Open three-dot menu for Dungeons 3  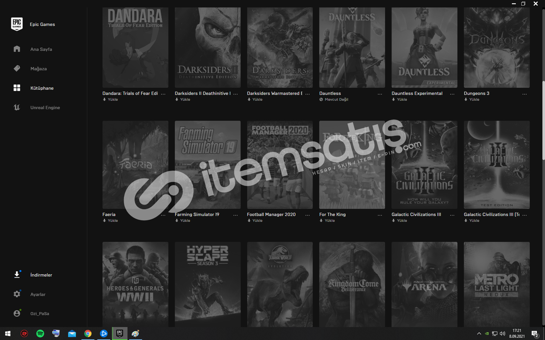pos(525,94)
